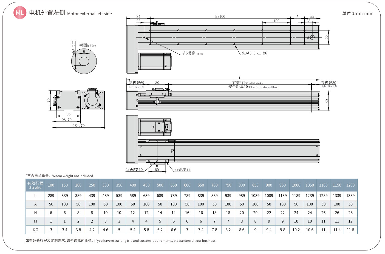Click the 68 height dimension
Image resolution: width=385 pixels, height=254 pixels.
pos(326,101)
